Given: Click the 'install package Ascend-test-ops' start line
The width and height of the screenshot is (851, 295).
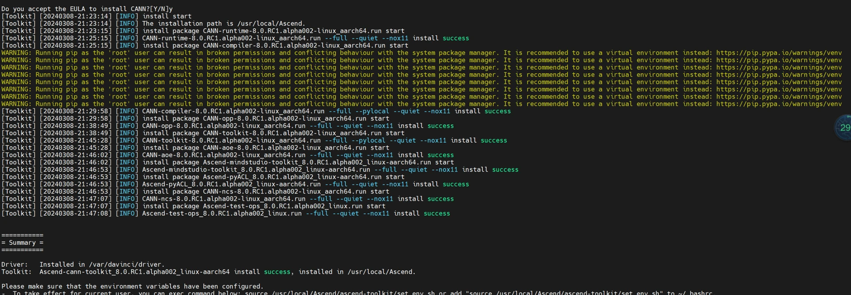Looking at the screenshot, I should pos(193,206).
